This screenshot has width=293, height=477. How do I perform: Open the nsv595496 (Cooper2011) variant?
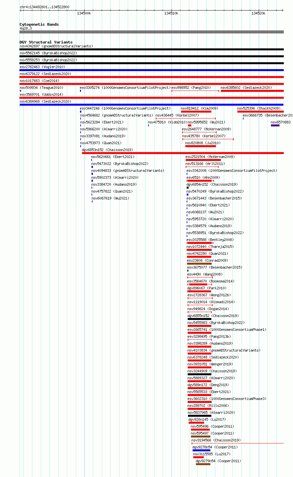click(x=212, y=427)
